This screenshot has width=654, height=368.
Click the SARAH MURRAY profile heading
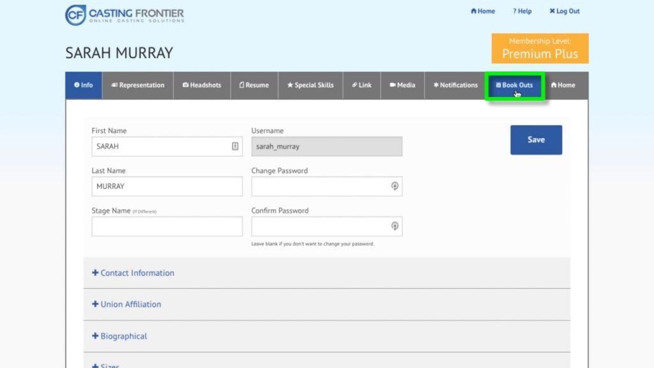(x=119, y=53)
